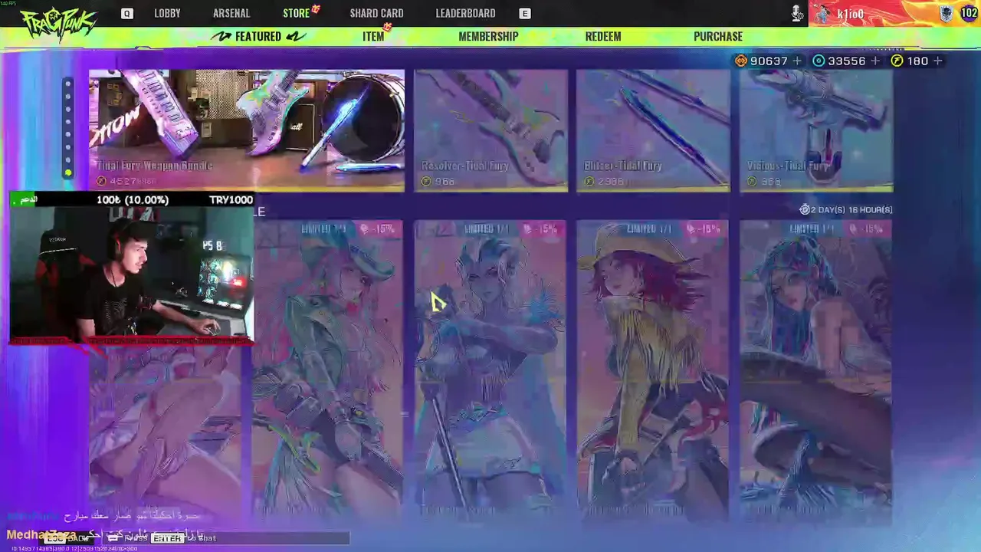The image size is (981, 552).
Task: Open the STORE tab
Action: pyautogui.click(x=296, y=13)
